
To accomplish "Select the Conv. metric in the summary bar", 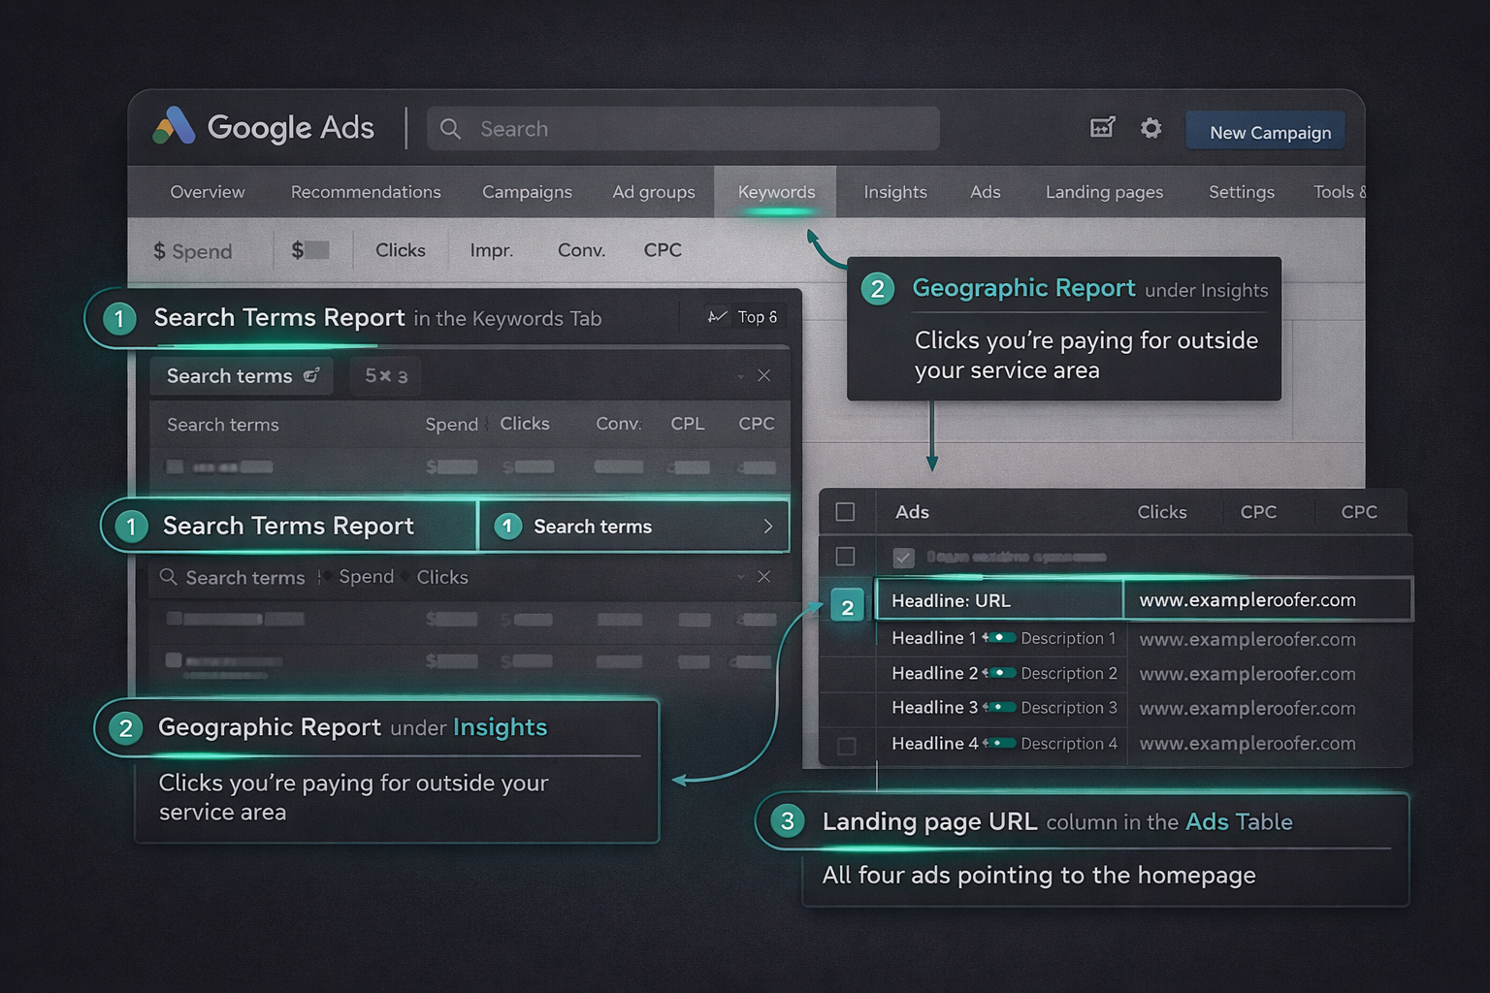I will (x=581, y=250).
